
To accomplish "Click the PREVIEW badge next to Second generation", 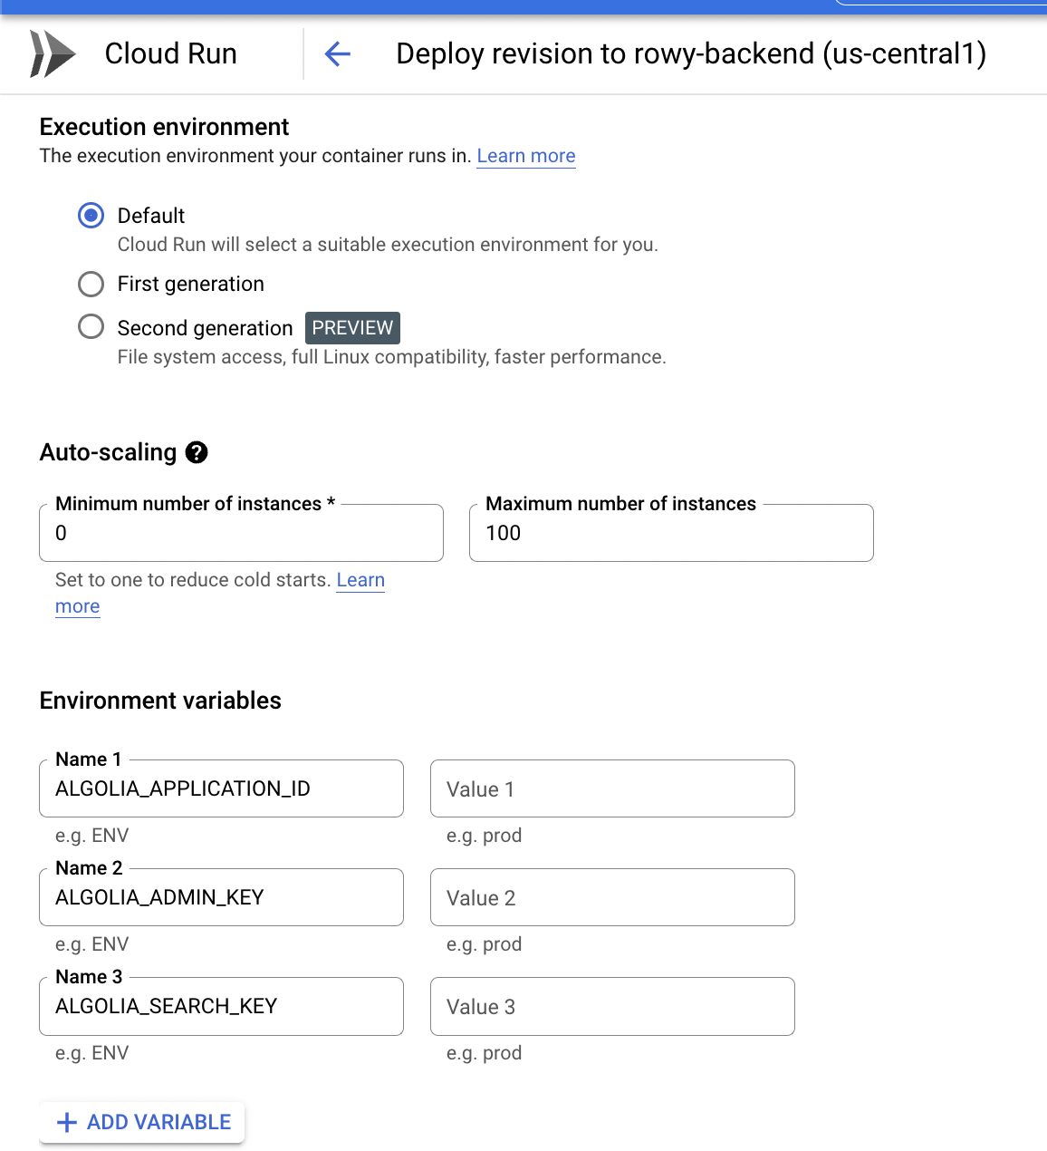I will pyautogui.click(x=352, y=327).
